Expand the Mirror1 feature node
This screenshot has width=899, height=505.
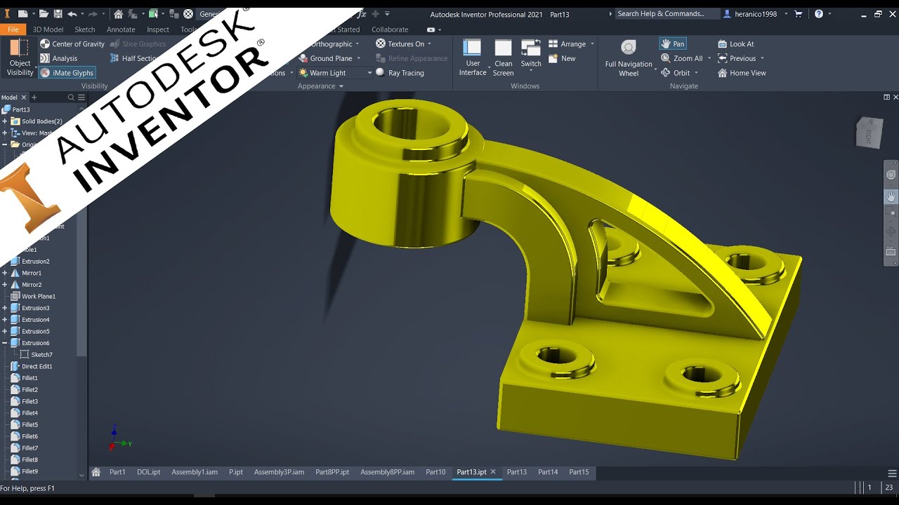[x=5, y=273]
